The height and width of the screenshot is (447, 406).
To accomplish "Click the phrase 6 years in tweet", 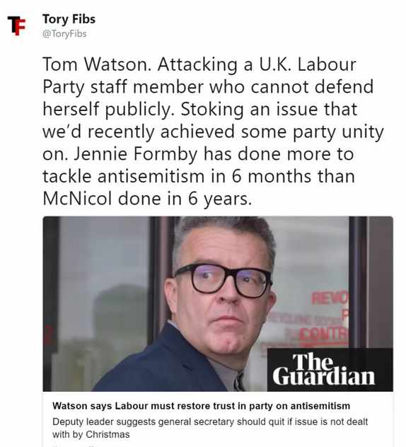I will (x=220, y=199).
